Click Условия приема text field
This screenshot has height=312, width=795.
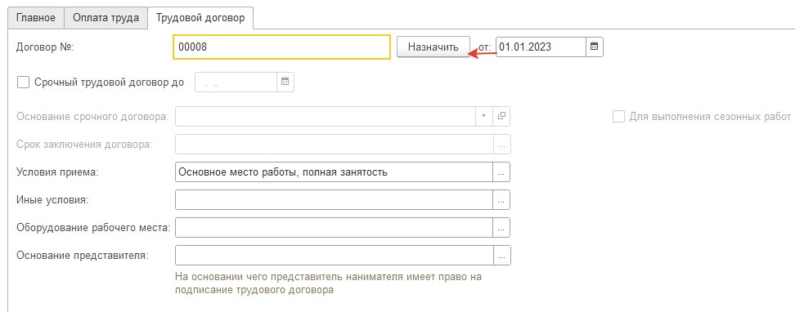point(334,172)
